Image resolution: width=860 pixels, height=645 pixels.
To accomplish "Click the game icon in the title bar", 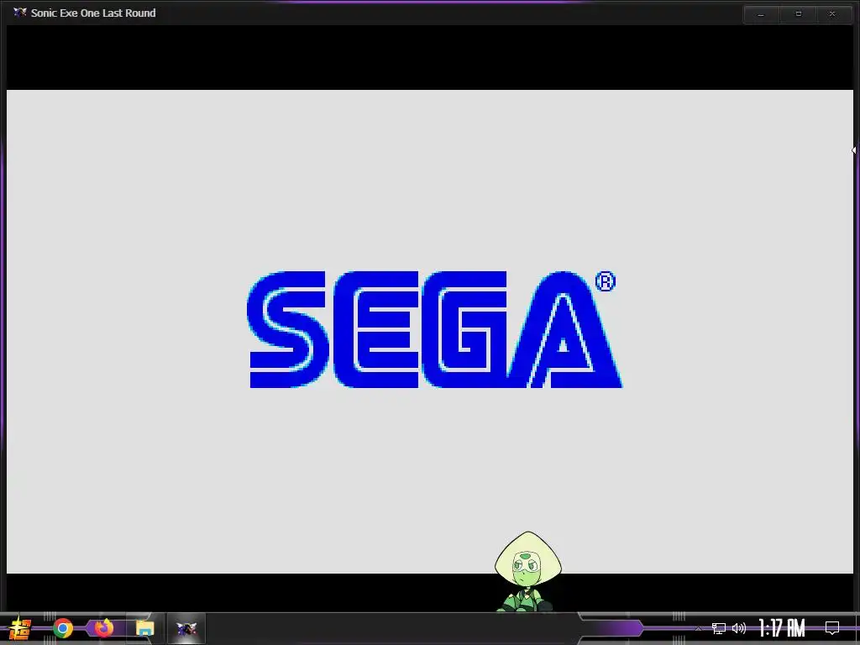I will [x=20, y=12].
